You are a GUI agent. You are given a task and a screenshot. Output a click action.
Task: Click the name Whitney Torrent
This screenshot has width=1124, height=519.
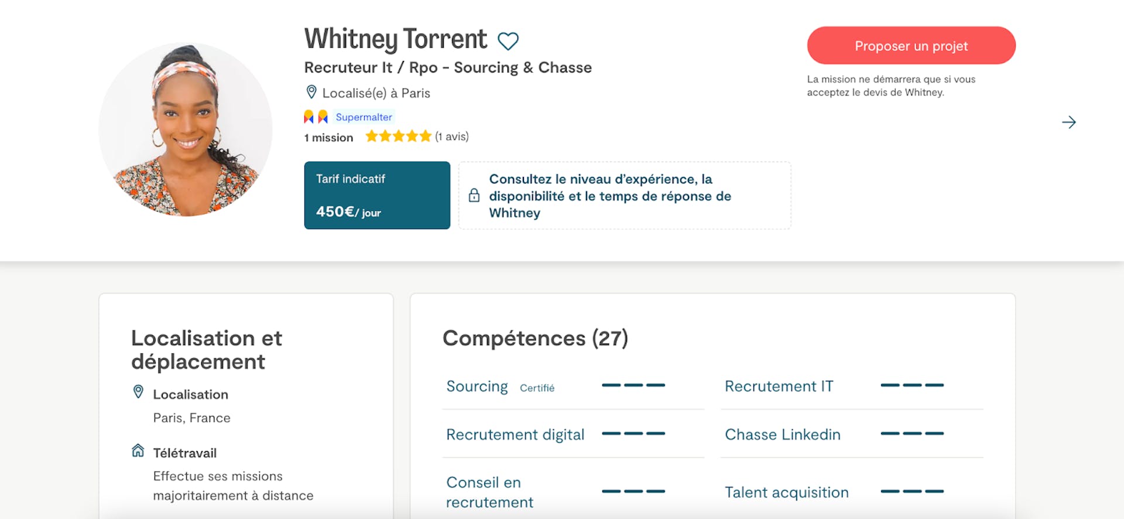click(395, 39)
